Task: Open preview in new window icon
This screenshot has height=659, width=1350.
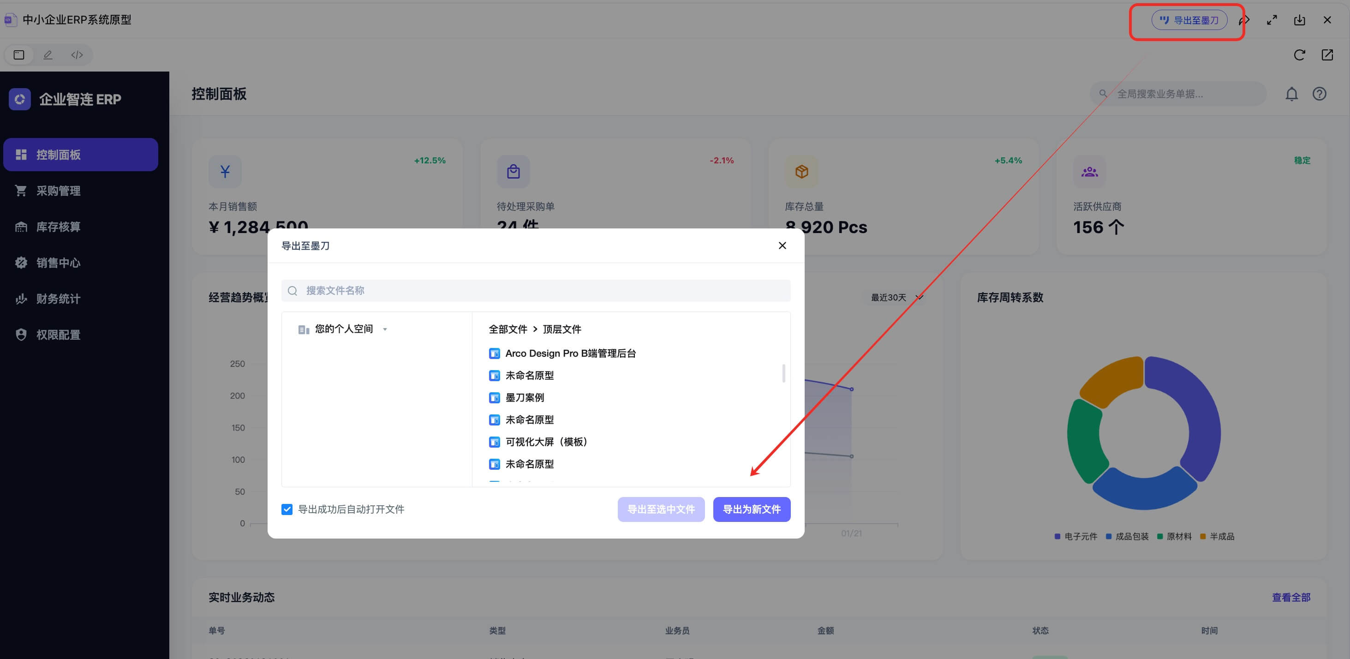Action: [1327, 55]
